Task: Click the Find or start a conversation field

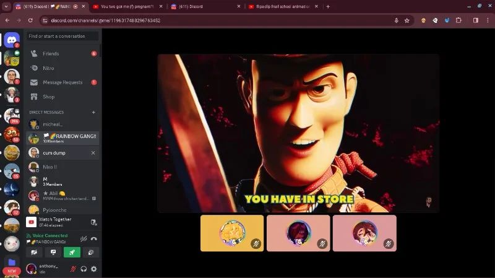Action: (x=62, y=37)
